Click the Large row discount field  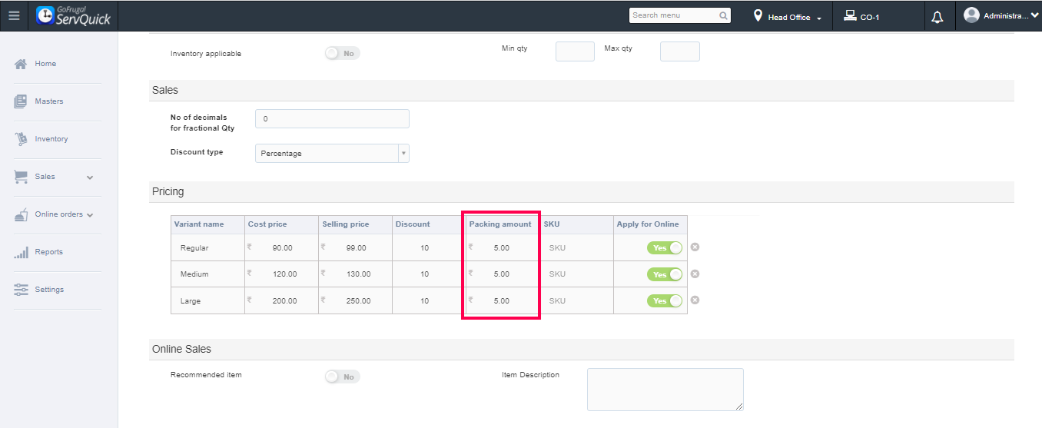[x=429, y=300]
